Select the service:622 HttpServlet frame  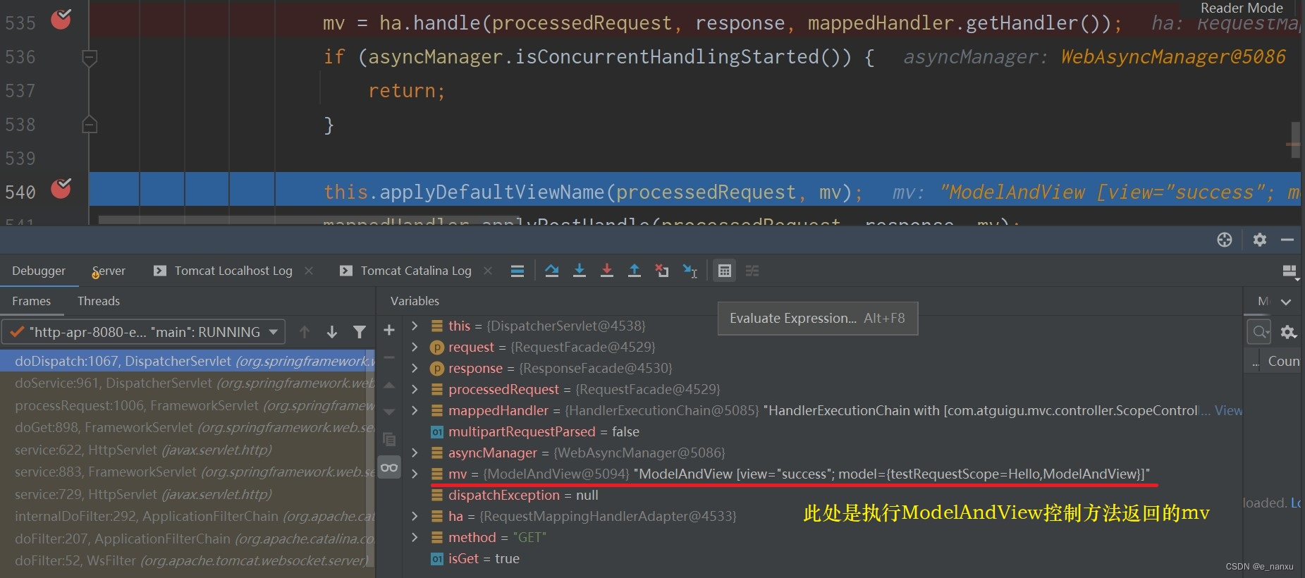coord(187,450)
